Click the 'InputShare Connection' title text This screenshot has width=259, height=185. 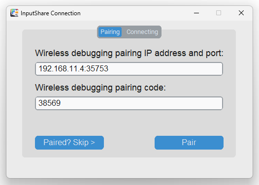point(51,13)
